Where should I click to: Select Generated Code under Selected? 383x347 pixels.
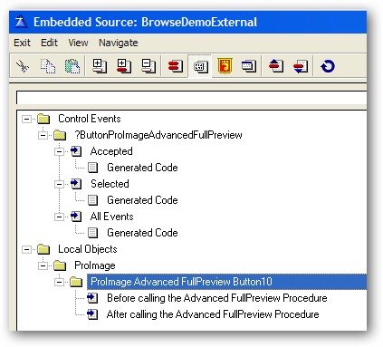click(x=142, y=200)
